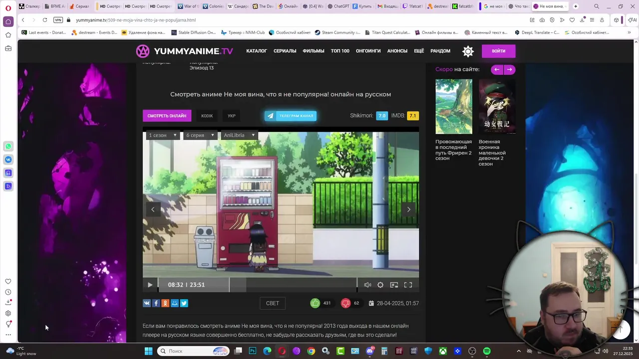The height and width of the screenshot is (359, 639).
Task: Like the anime with green thumbs-up
Action: [x=315, y=303]
